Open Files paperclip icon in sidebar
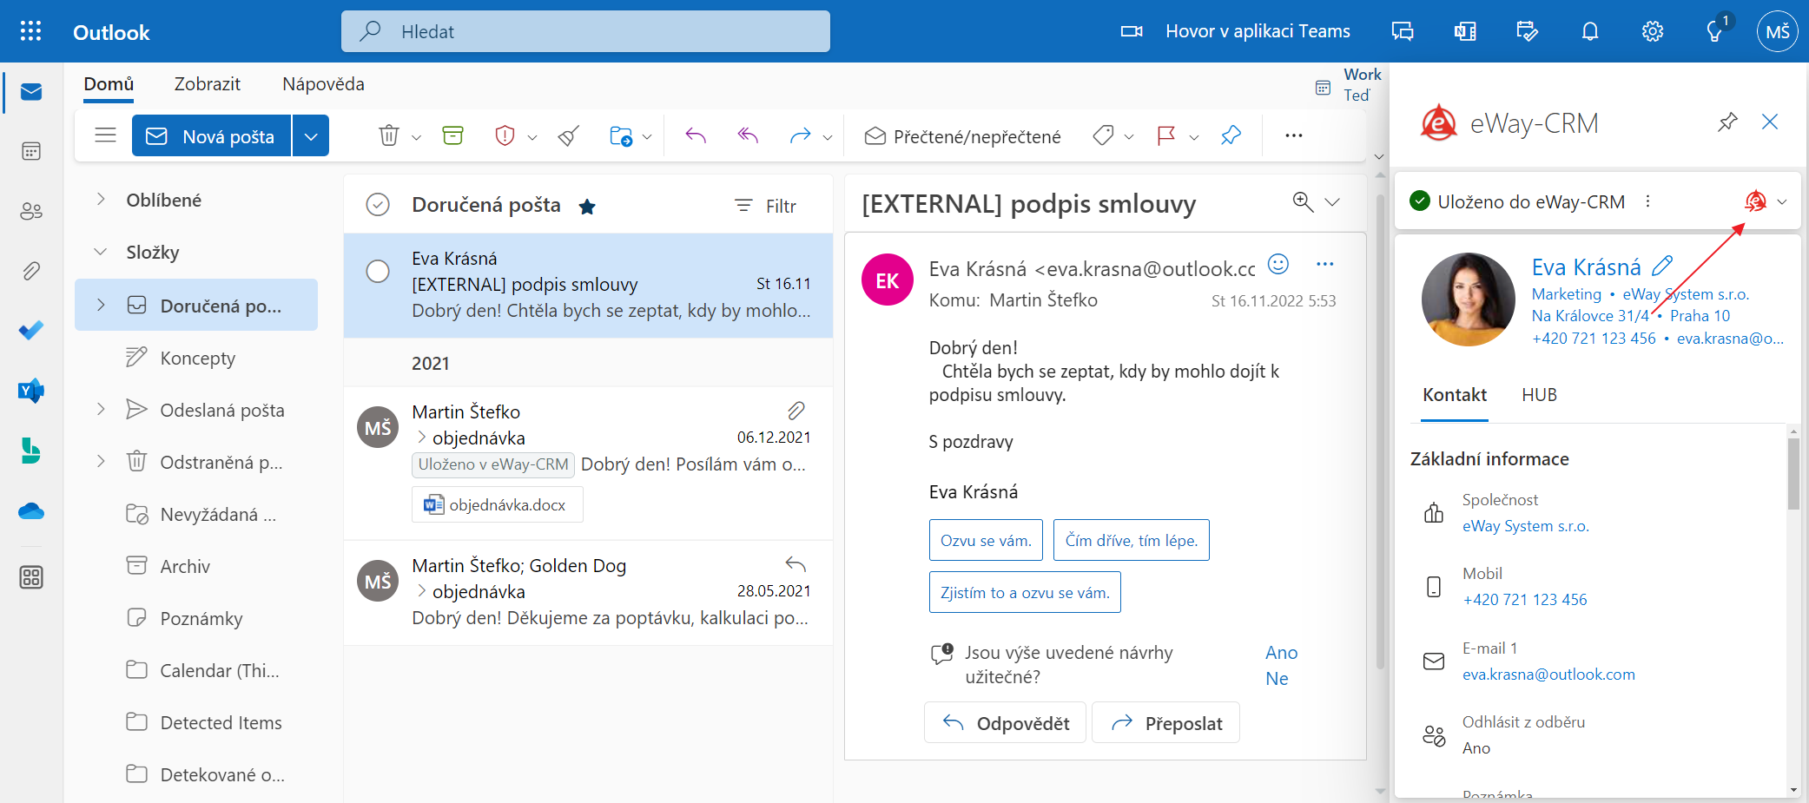This screenshot has height=803, width=1809. coord(31,271)
